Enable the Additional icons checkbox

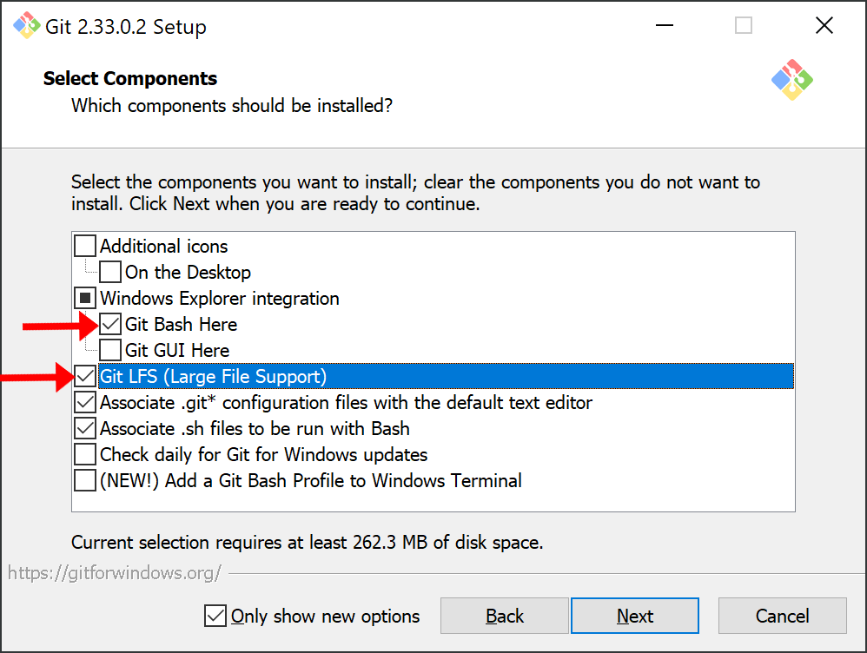click(85, 246)
